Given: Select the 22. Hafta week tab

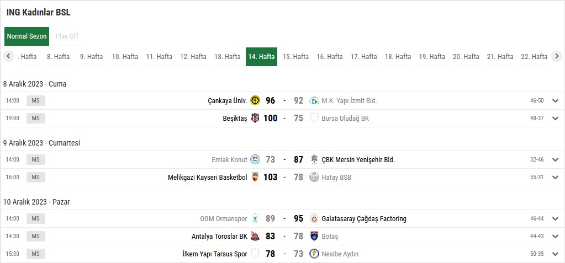Looking at the screenshot, I should (534, 56).
